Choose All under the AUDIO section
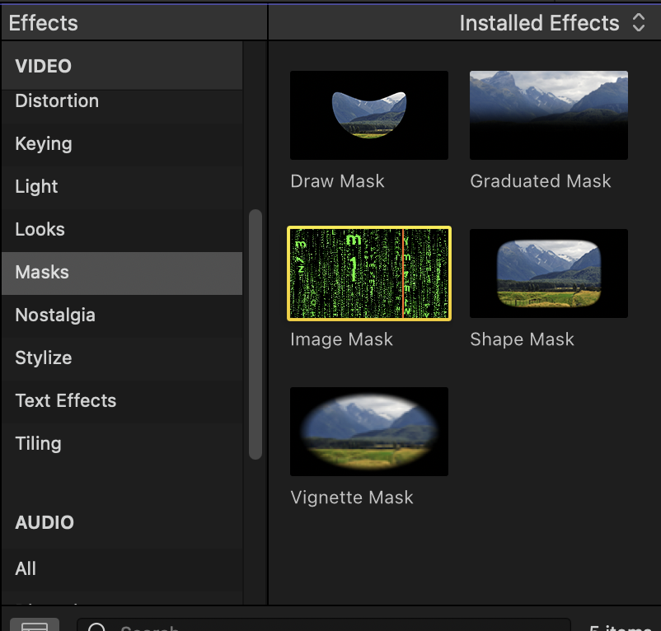Screen dimensions: 661x631 click(x=25, y=568)
